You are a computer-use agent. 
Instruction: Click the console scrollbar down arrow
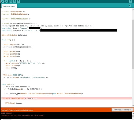tap(133, 118)
